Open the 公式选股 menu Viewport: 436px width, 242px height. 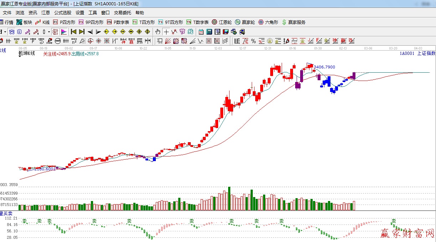click(62, 12)
